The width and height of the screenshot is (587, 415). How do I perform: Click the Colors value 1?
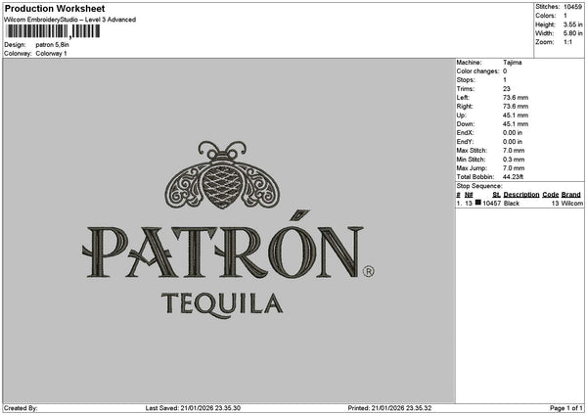coord(564,16)
